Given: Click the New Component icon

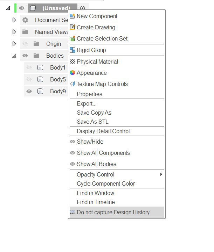Looking at the screenshot, I should [x=72, y=16].
